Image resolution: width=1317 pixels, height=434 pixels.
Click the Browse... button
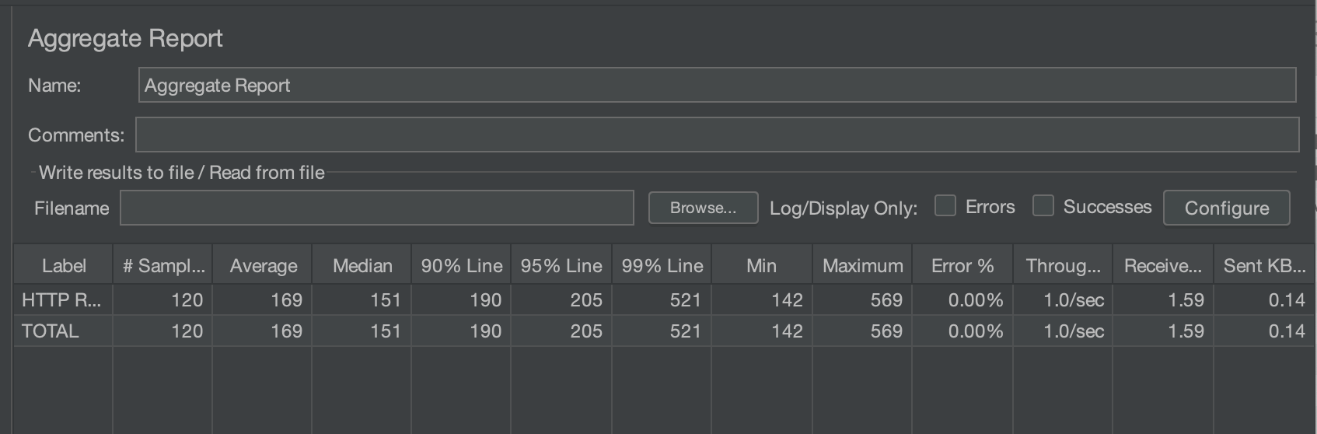click(703, 208)
